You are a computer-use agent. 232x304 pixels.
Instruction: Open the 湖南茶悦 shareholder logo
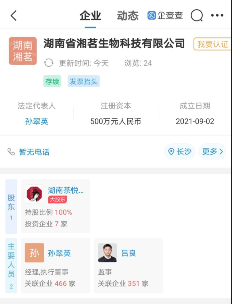[x=34, y=194]
